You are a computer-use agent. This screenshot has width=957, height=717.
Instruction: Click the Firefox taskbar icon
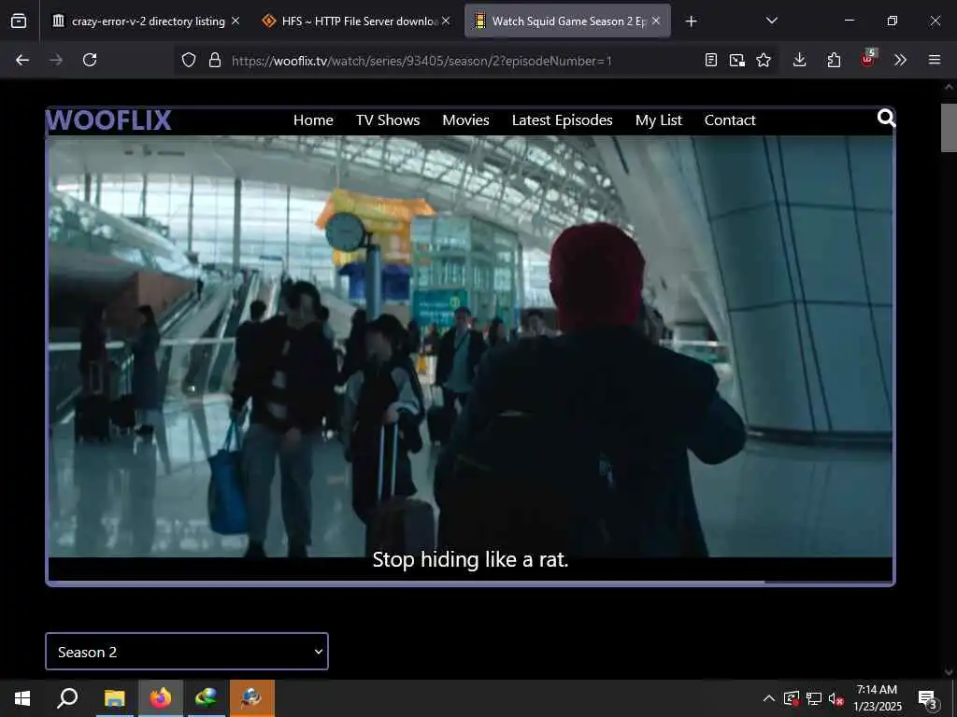point(161,698)
